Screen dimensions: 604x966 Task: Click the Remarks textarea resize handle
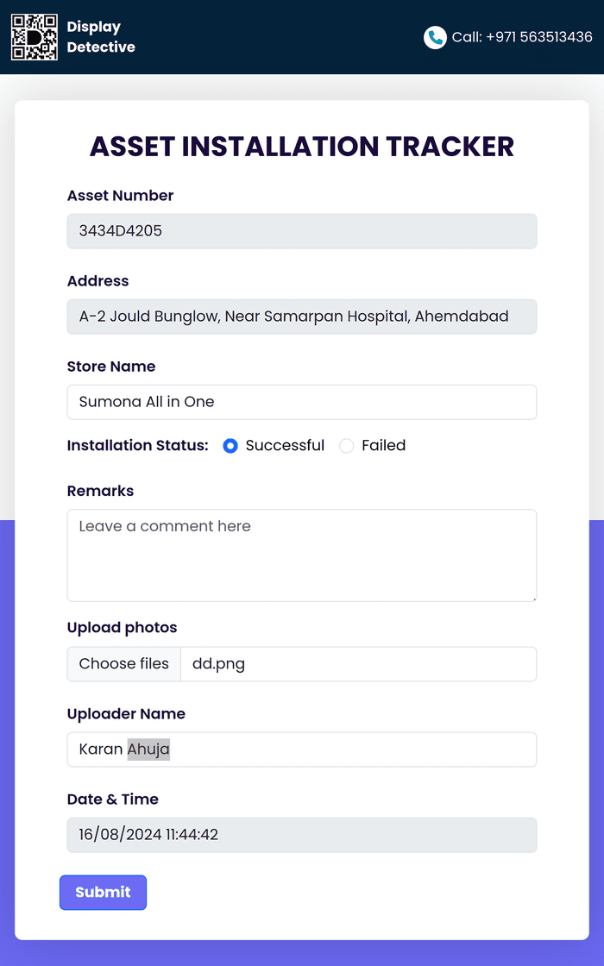click(533, 598)
